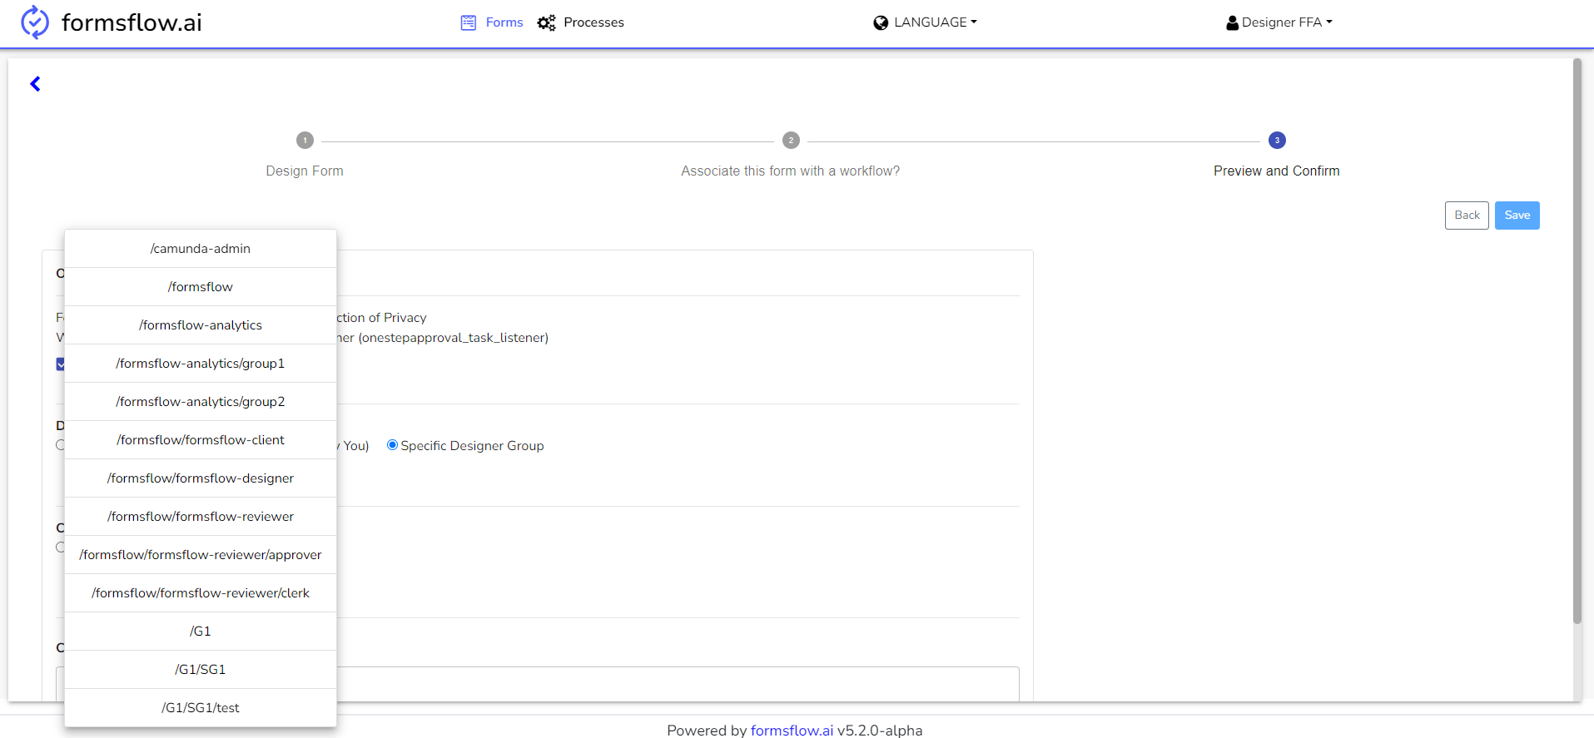Click the onestepapproval_task_listener workflow text
1594x738 pixels.
(454, 338)
